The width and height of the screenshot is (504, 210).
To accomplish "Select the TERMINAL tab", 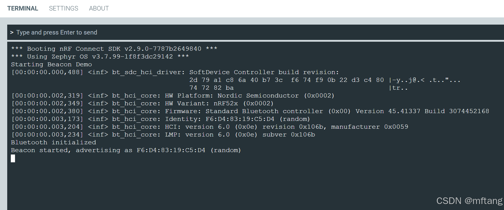I will 23,8.
